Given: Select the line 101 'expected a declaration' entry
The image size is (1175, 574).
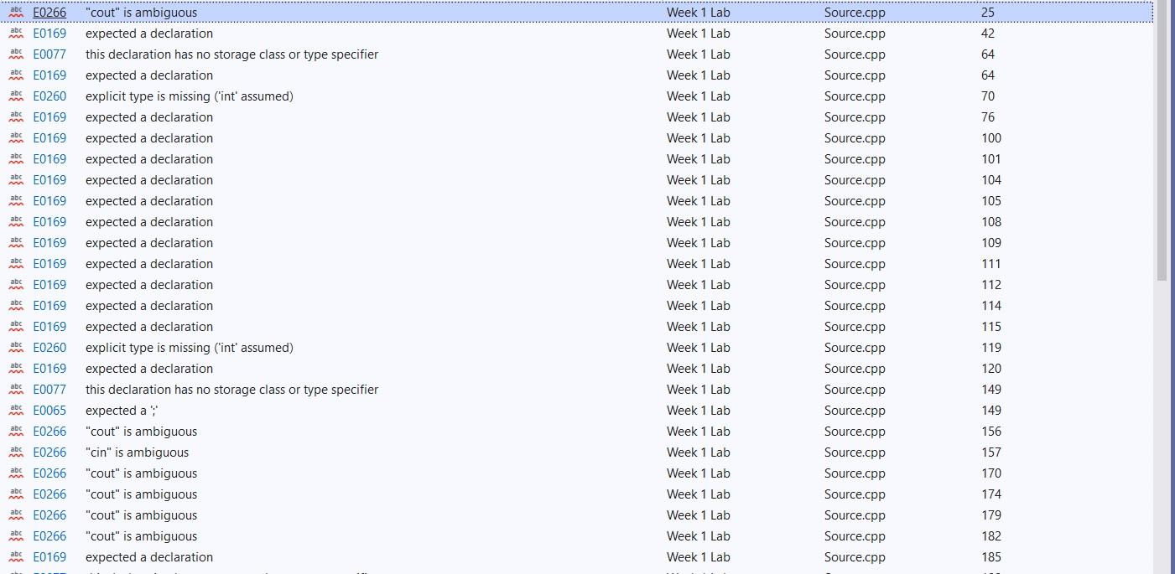Looking at the screenshot, I should point(335,158).
